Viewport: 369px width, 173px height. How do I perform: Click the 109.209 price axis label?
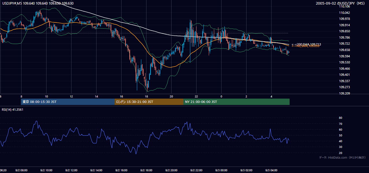[345, 93]
